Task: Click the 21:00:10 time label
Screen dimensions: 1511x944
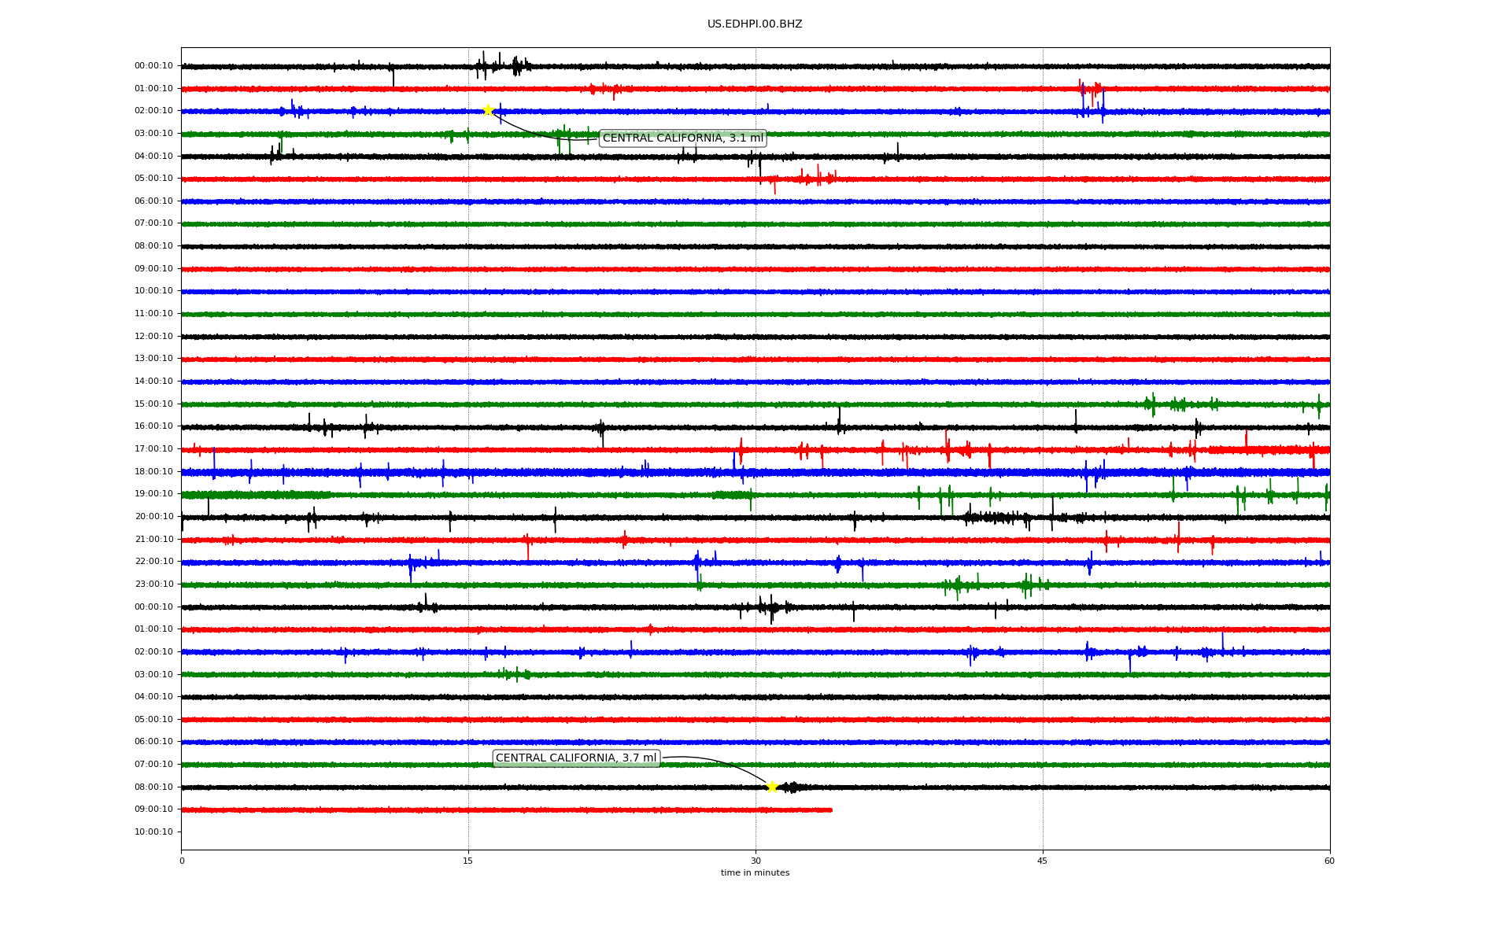Action: pos(153,540)
